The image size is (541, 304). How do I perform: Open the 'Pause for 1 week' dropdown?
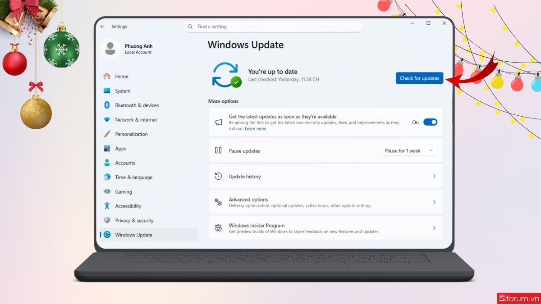408,150
